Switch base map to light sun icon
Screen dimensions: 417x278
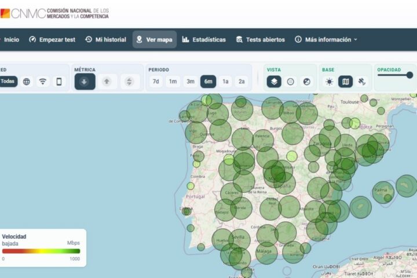329,82
